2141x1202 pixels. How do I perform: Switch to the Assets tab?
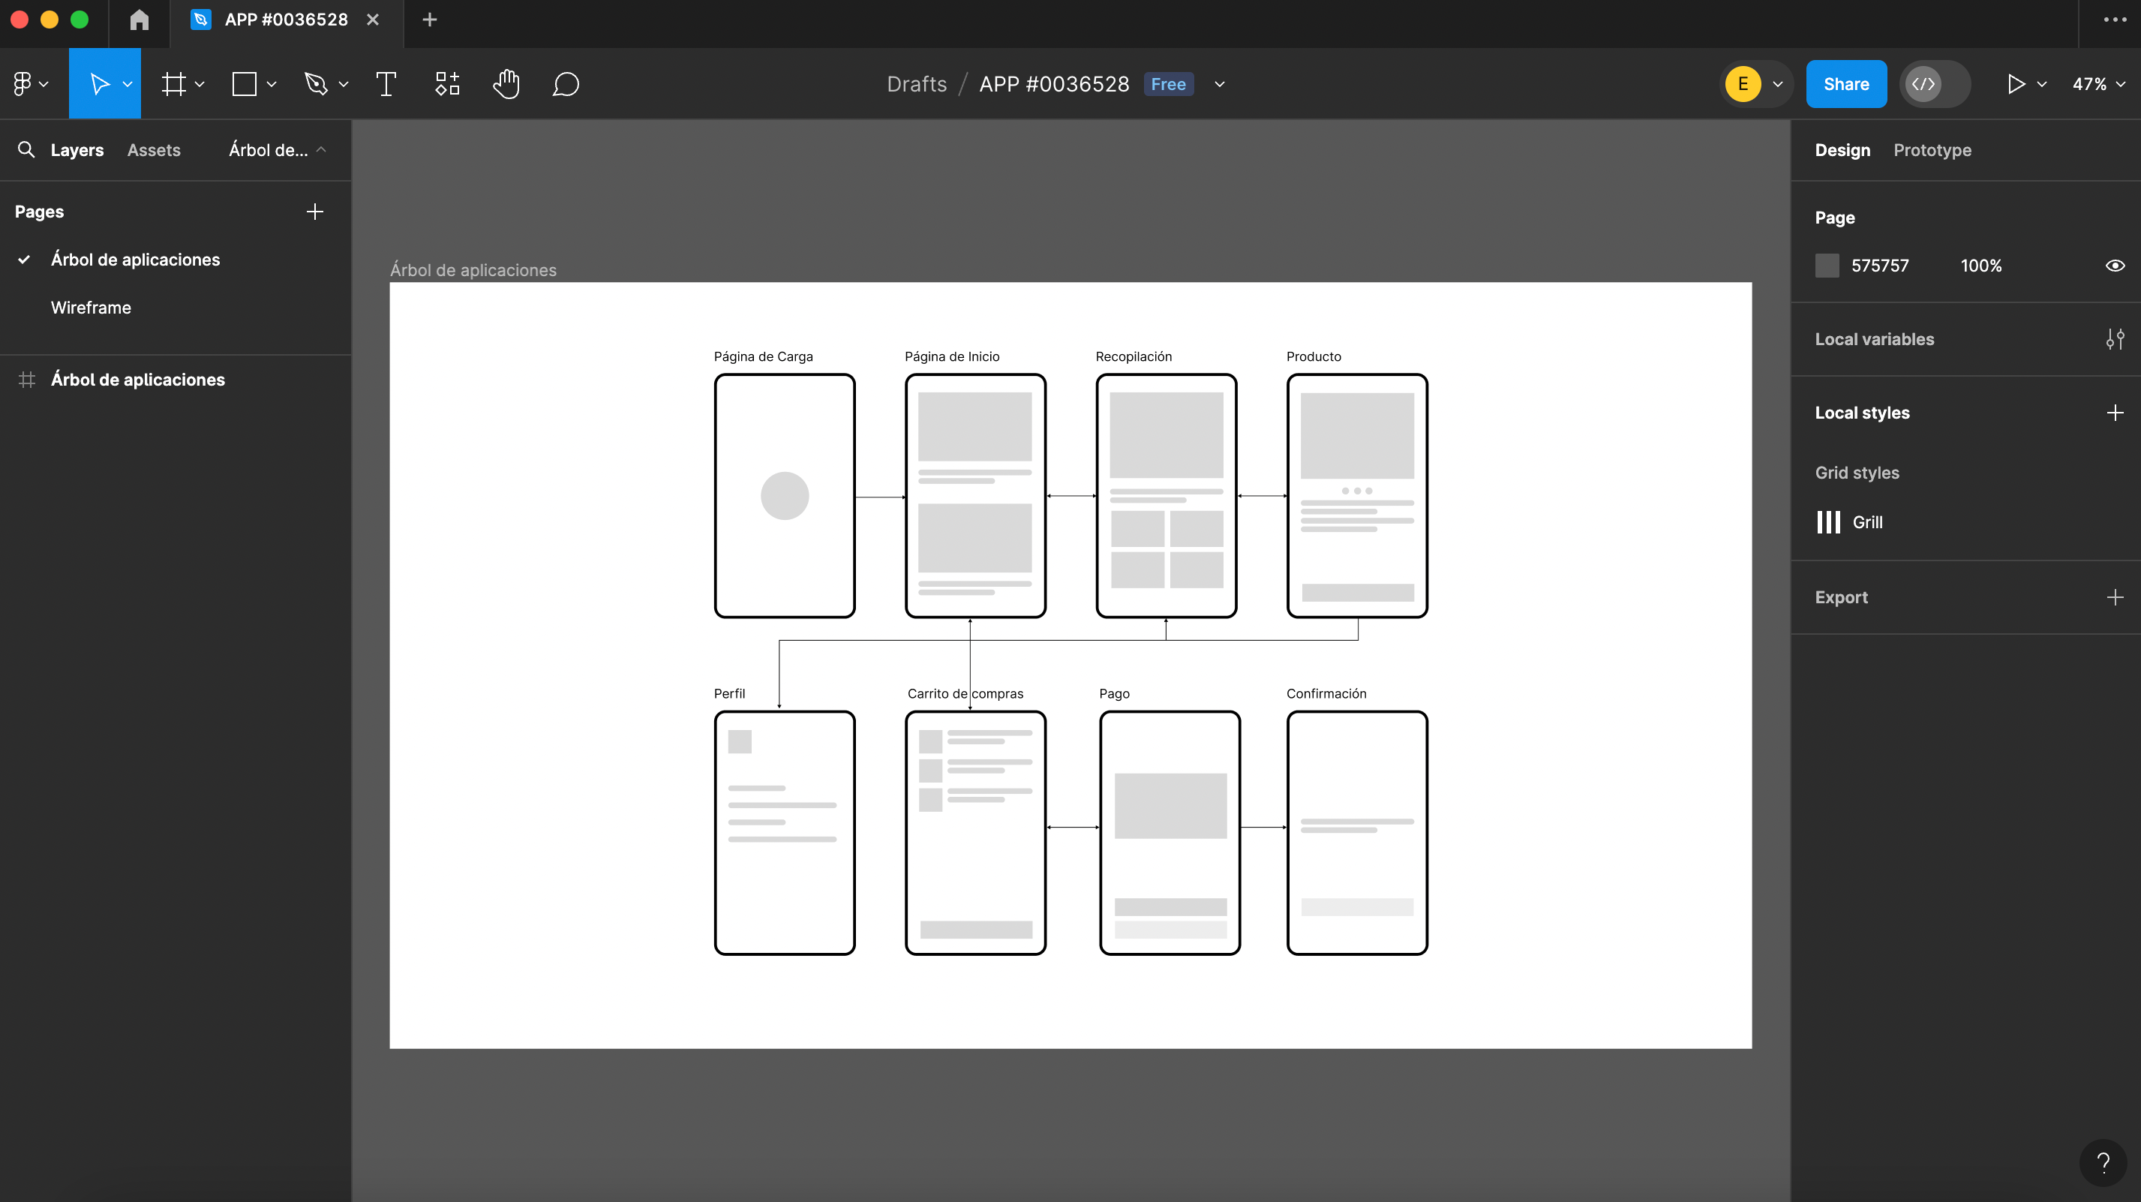pyautogui.click(x=154, y=151)
